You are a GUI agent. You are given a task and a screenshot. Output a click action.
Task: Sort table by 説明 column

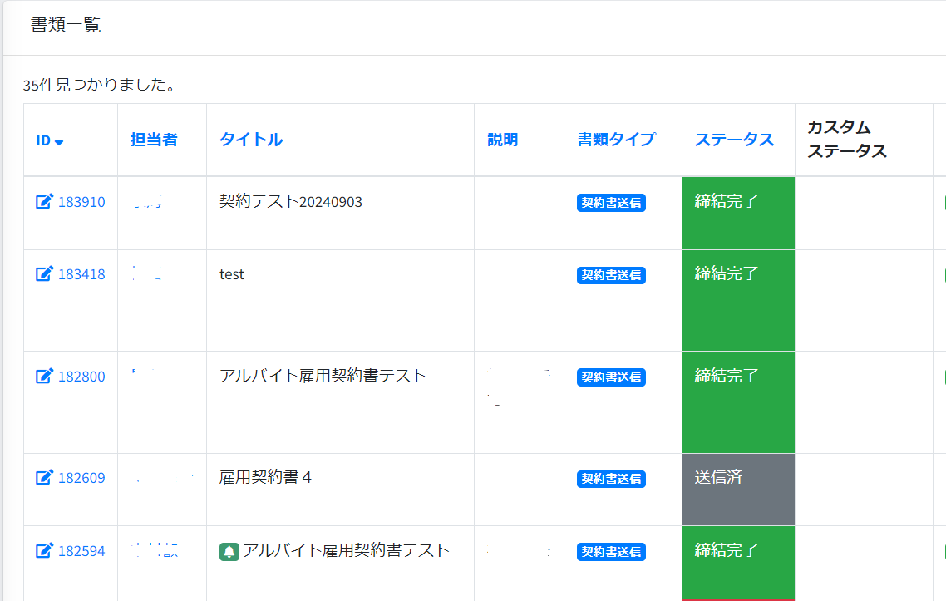coord(503,140)
